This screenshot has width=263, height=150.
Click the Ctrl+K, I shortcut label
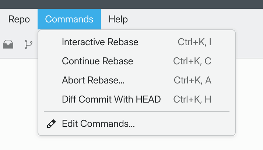tap(194, 42)
